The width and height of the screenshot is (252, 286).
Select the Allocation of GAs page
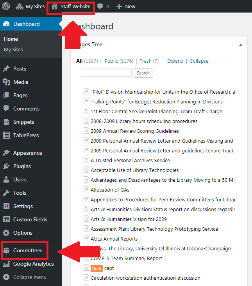point(110,190)
